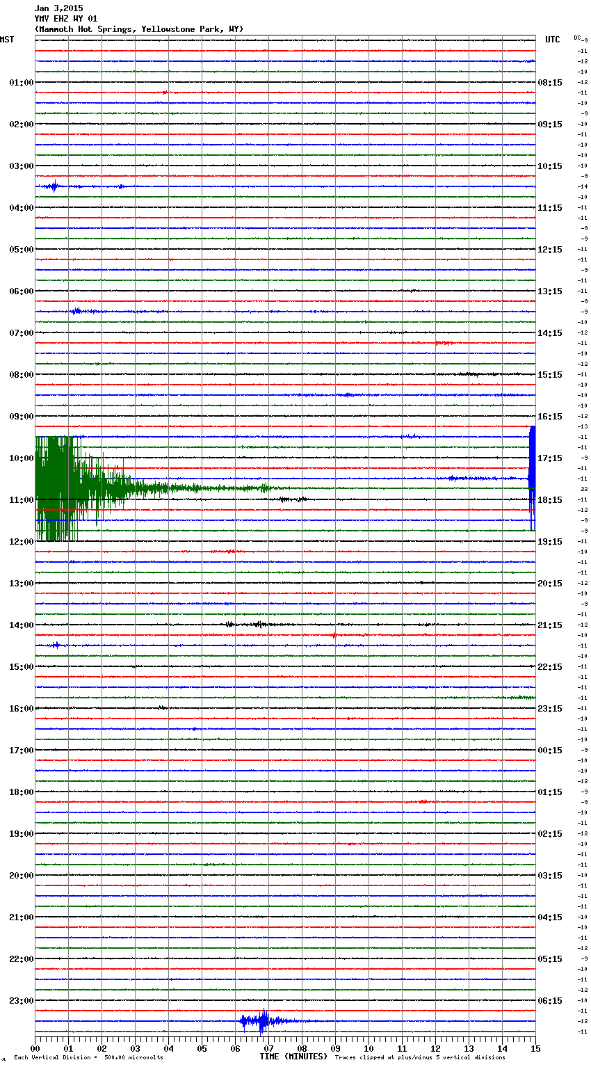Click the 06:15 UTC time label

(550, 1001)
